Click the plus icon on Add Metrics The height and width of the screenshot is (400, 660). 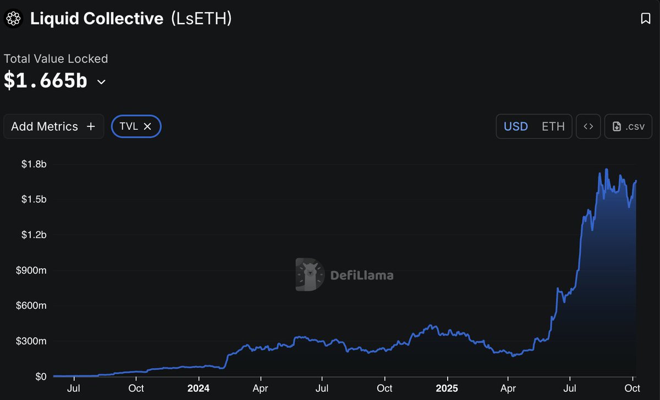point(91,126)
